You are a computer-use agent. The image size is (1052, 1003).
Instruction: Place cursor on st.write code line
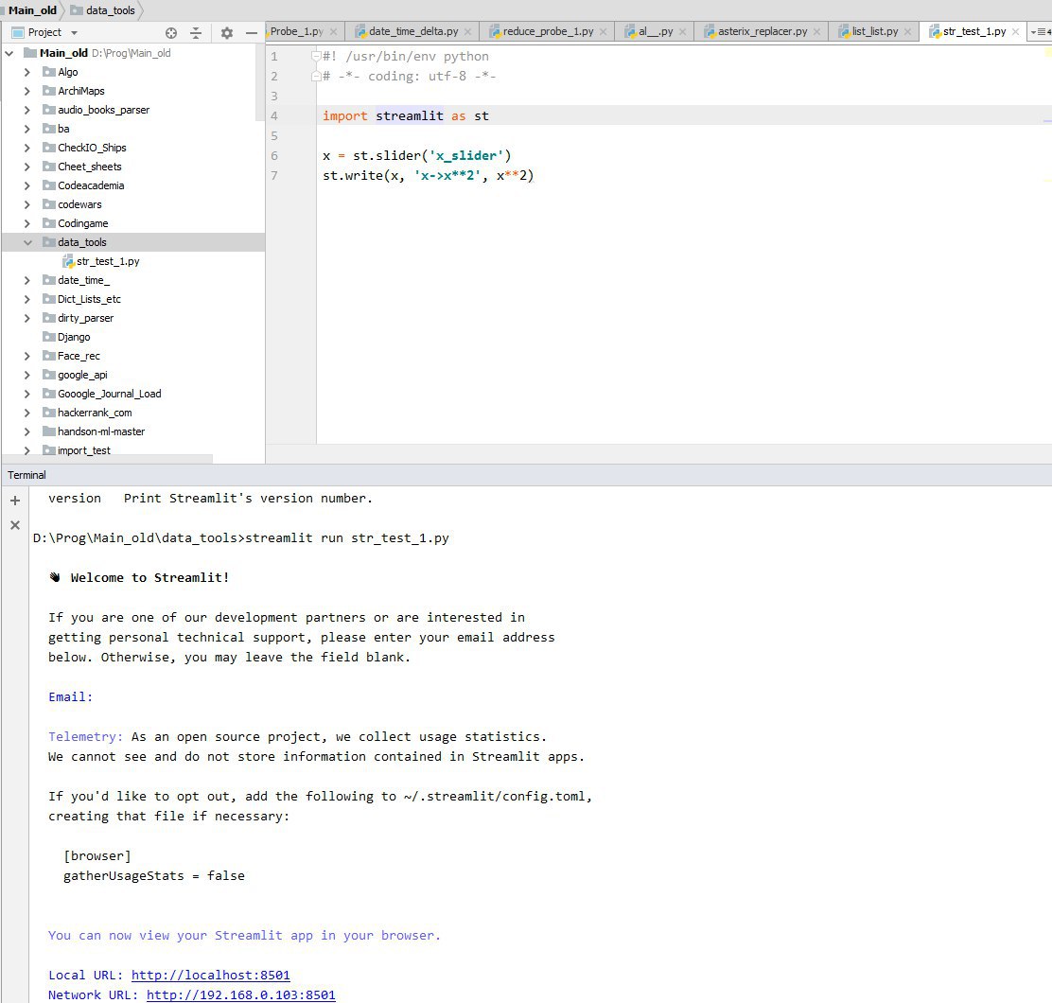pos(428,176)
